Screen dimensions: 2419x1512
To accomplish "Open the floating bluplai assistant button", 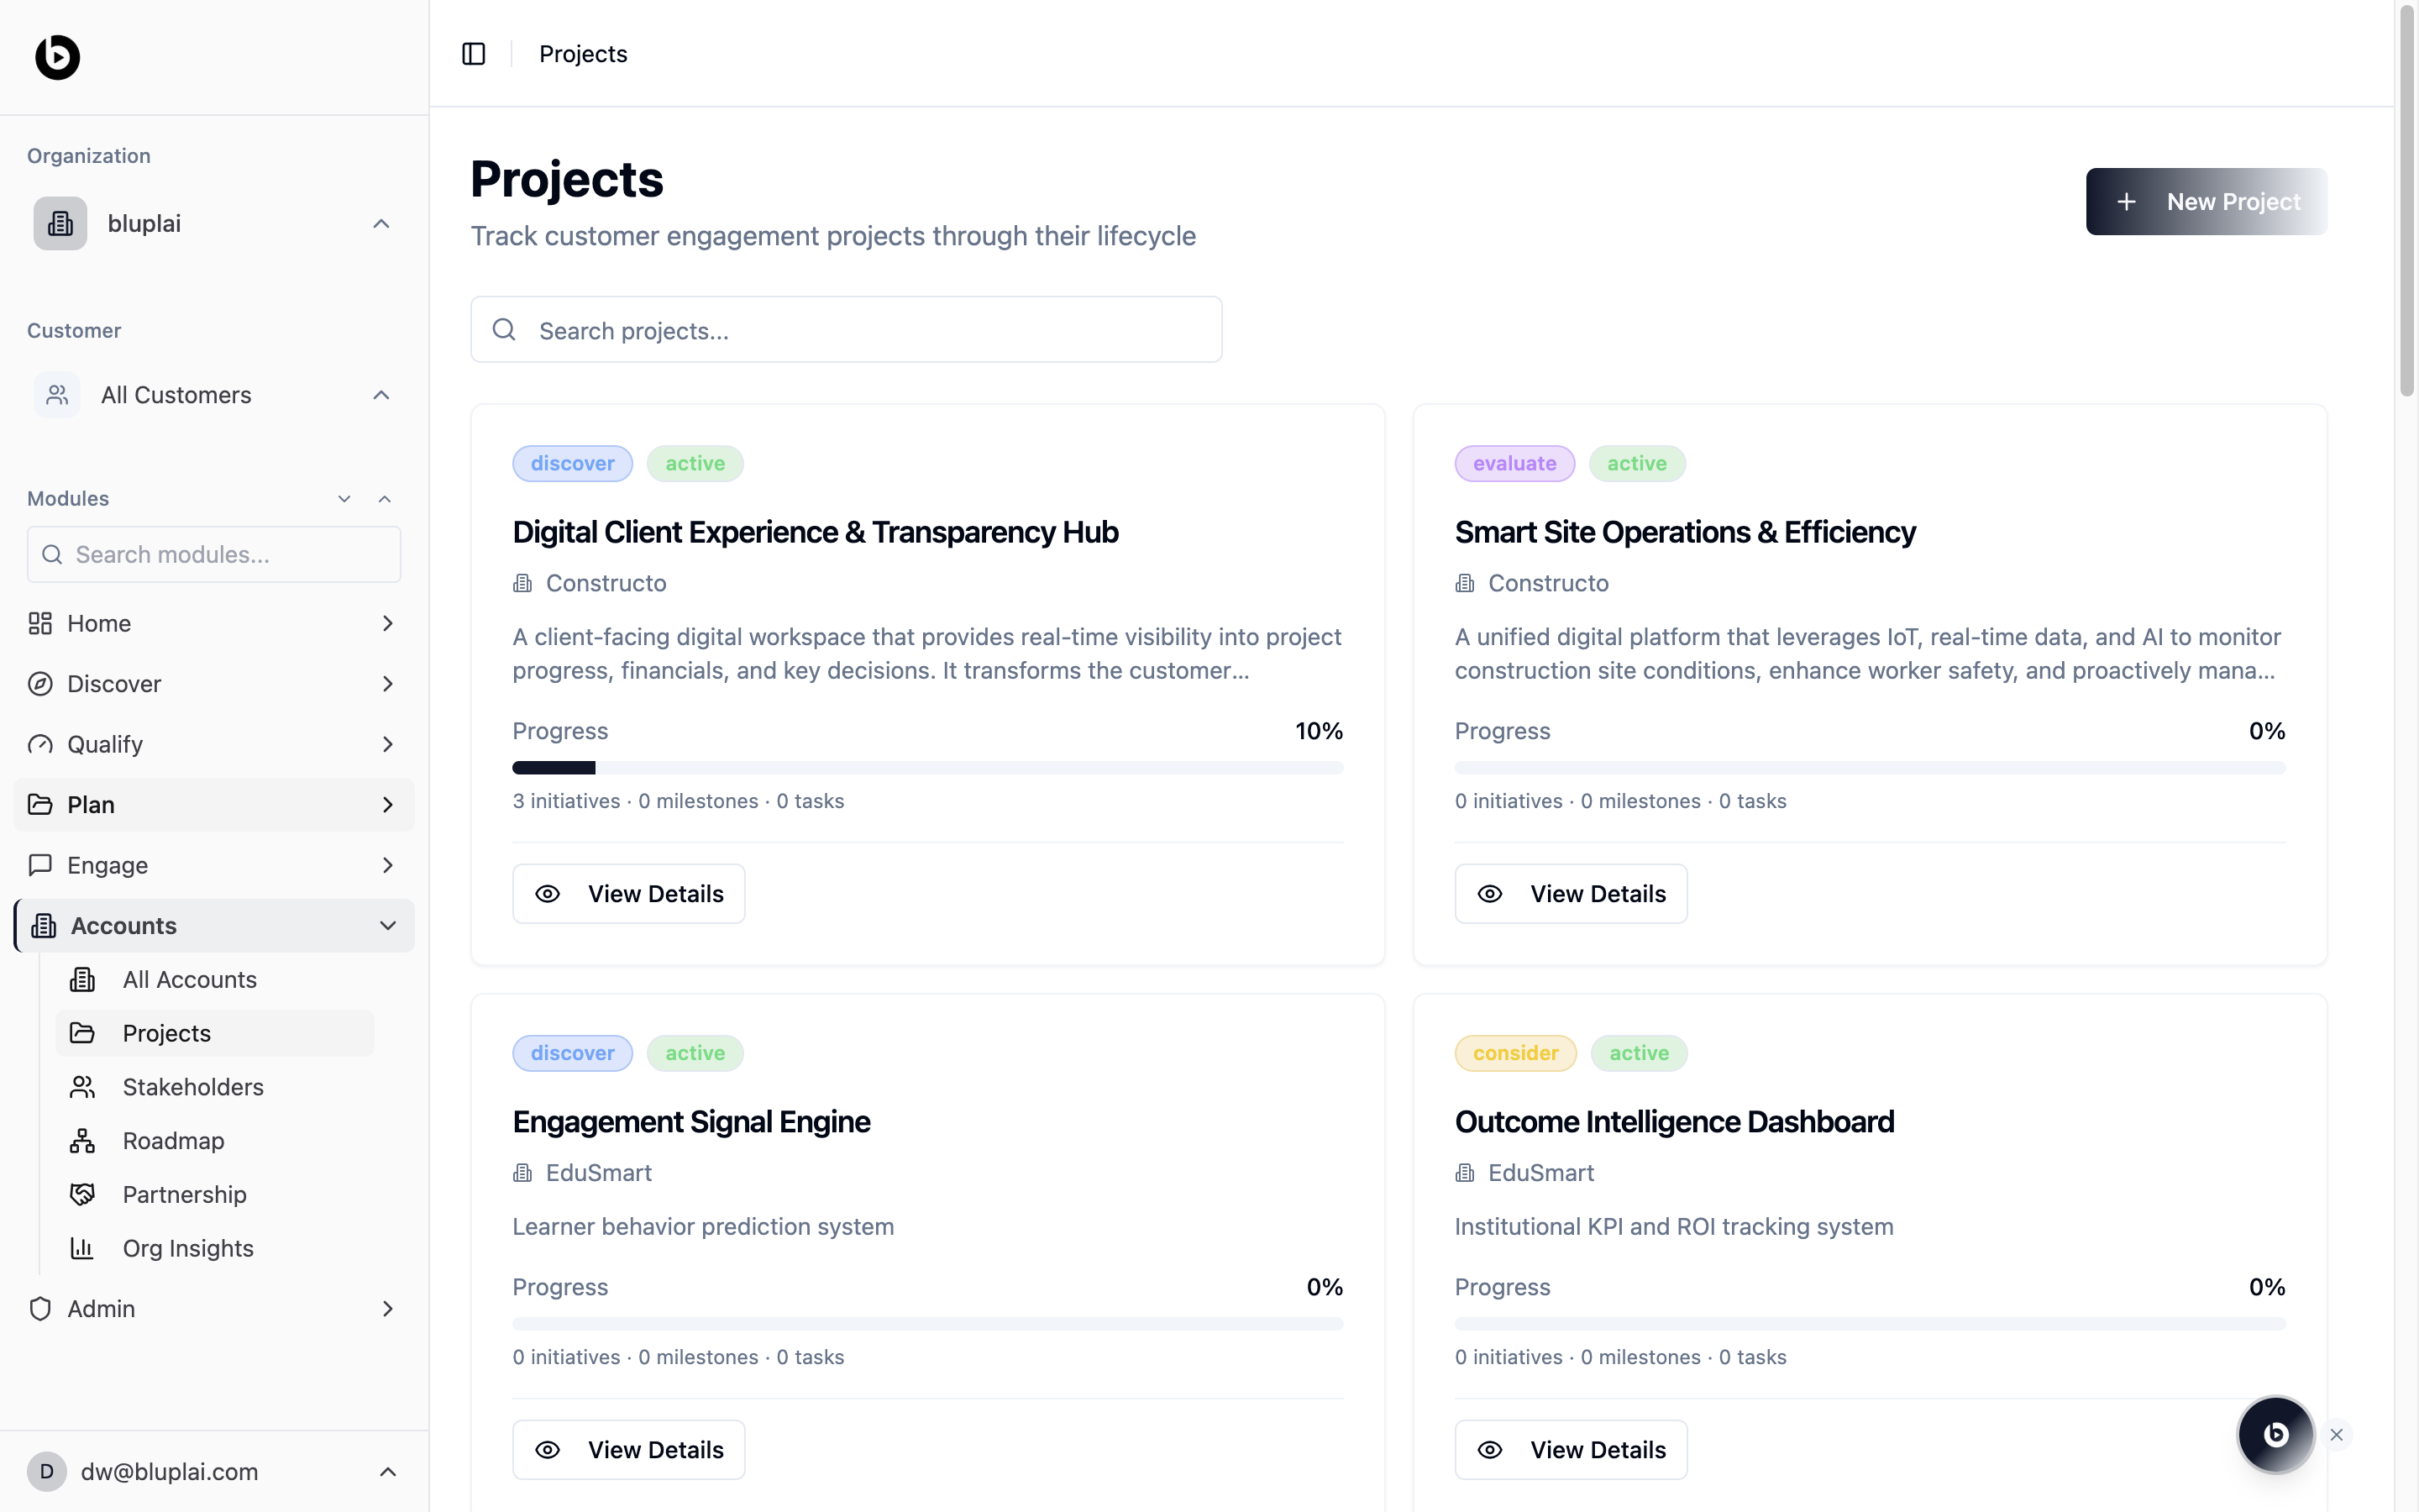I will click(2275, 1434).
